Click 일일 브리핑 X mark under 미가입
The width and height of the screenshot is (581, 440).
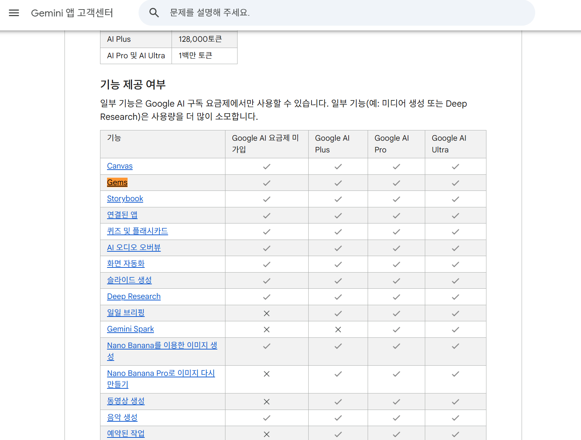pyautogui.click(x=267, y=314)
